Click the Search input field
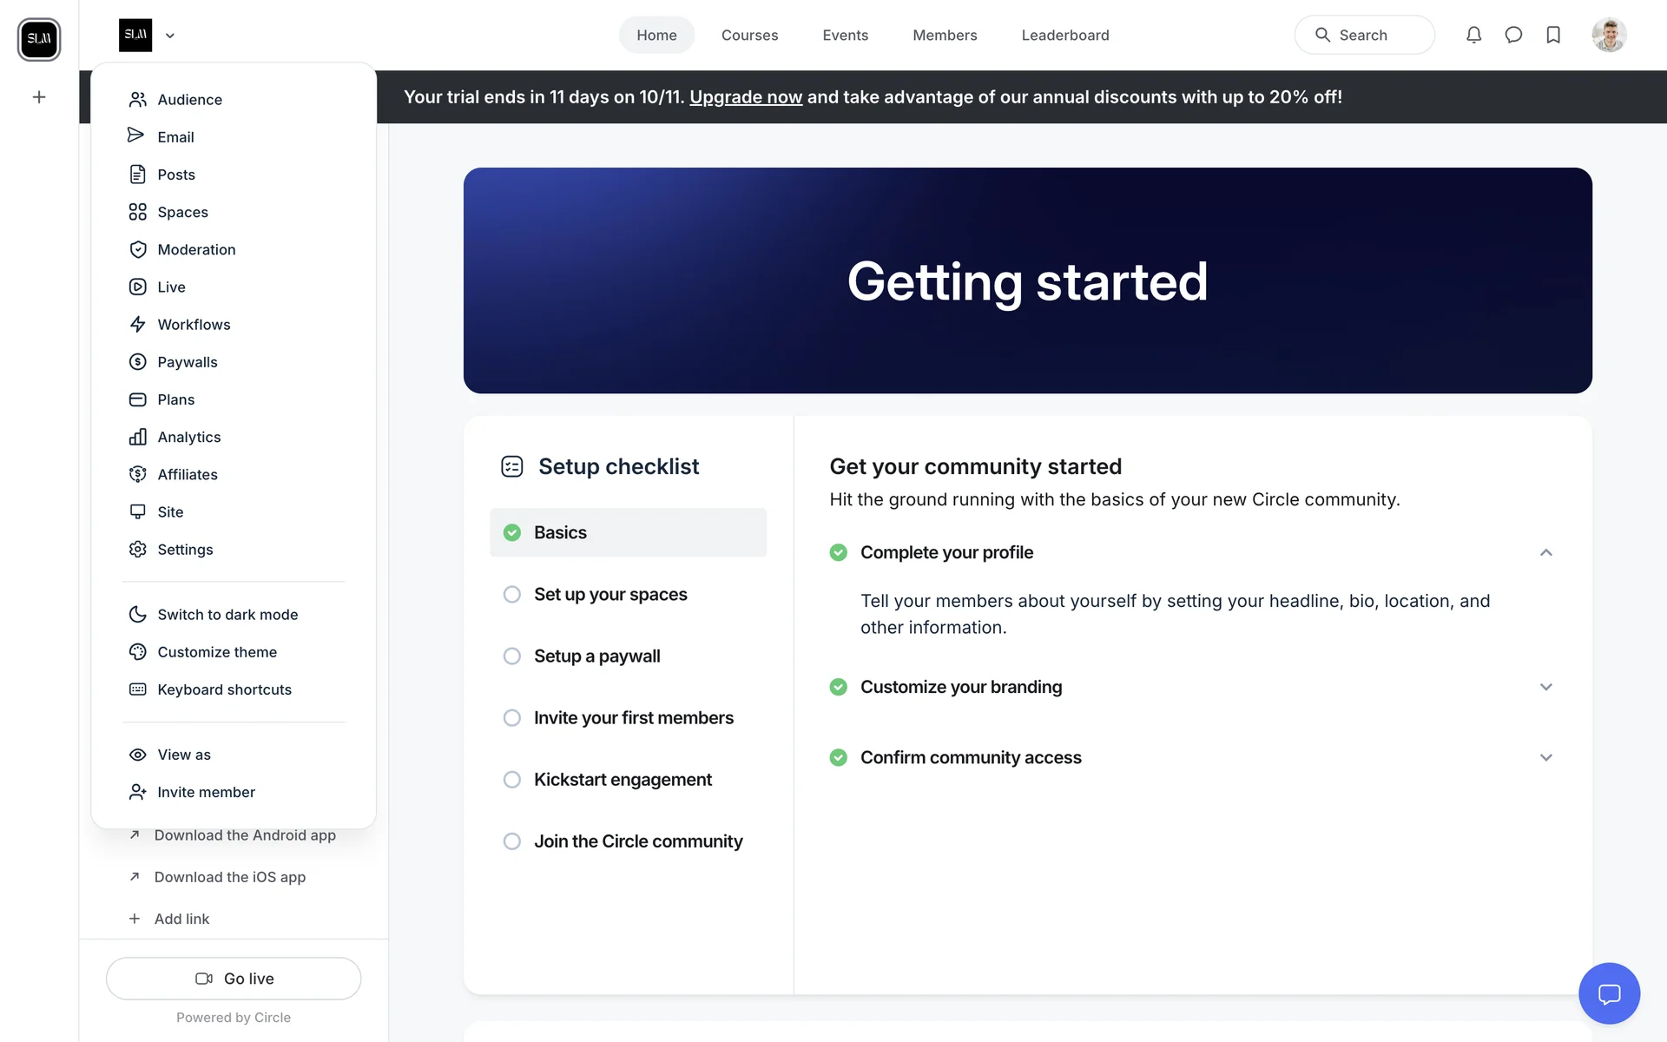Image resolution: width=1667 pixels, height=1042 pixels. pyautogui.click(x=1364, y=36)
